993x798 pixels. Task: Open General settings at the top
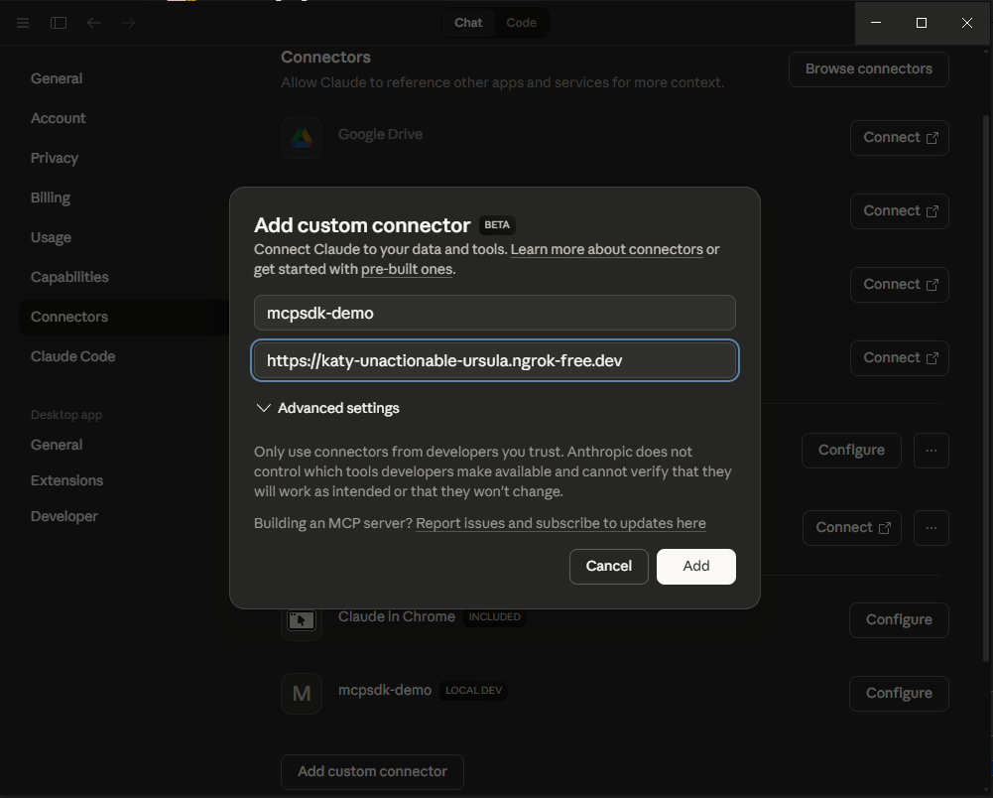(57, 78)
